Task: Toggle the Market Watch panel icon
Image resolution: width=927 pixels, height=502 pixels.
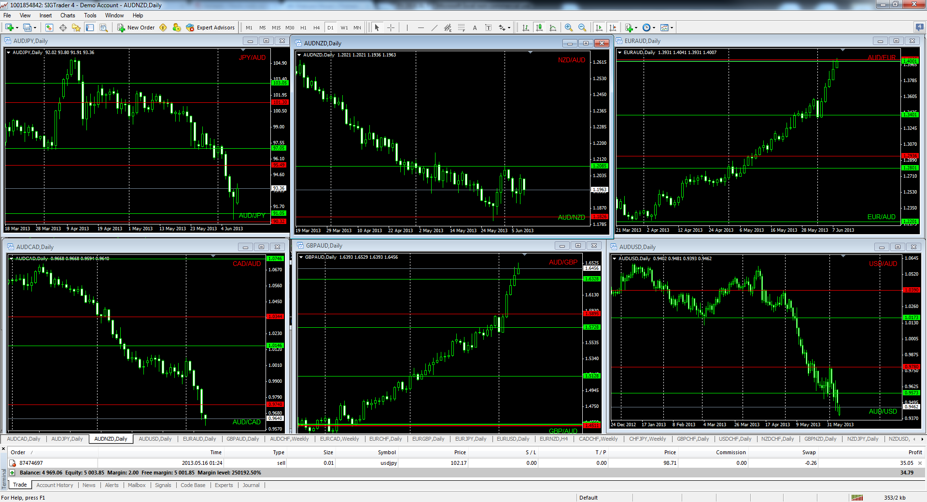Action: 49,28
